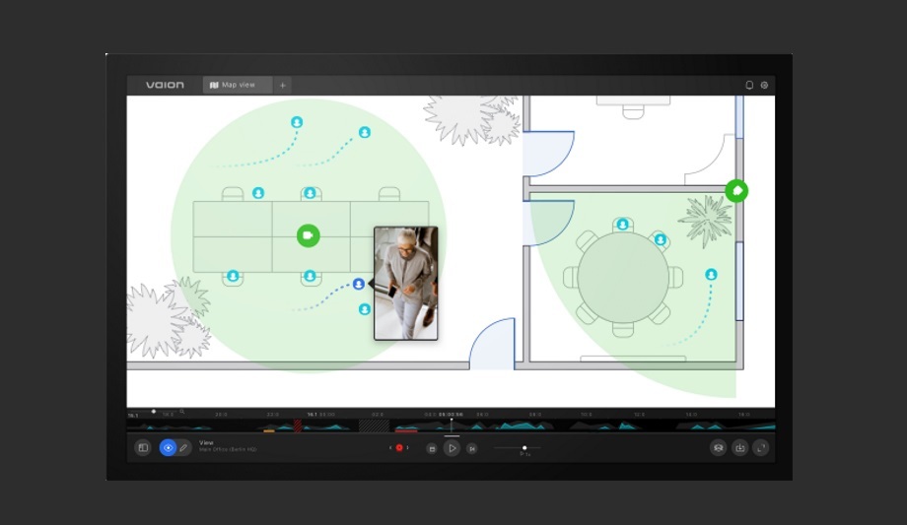Select person seated at bottom-left desk chair
Image resolution: width=907 pixels, height=525 pixels.
(x=233, y=277)
